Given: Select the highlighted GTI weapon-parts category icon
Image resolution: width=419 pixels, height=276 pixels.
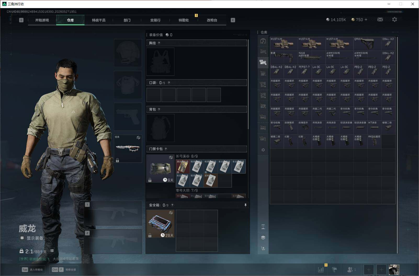Looking at the screenshot, I should click(x=263, y=62).
